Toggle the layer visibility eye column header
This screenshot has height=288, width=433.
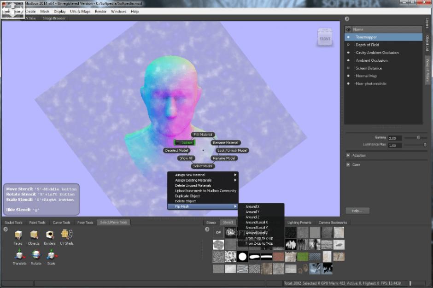tap(348, 29)
